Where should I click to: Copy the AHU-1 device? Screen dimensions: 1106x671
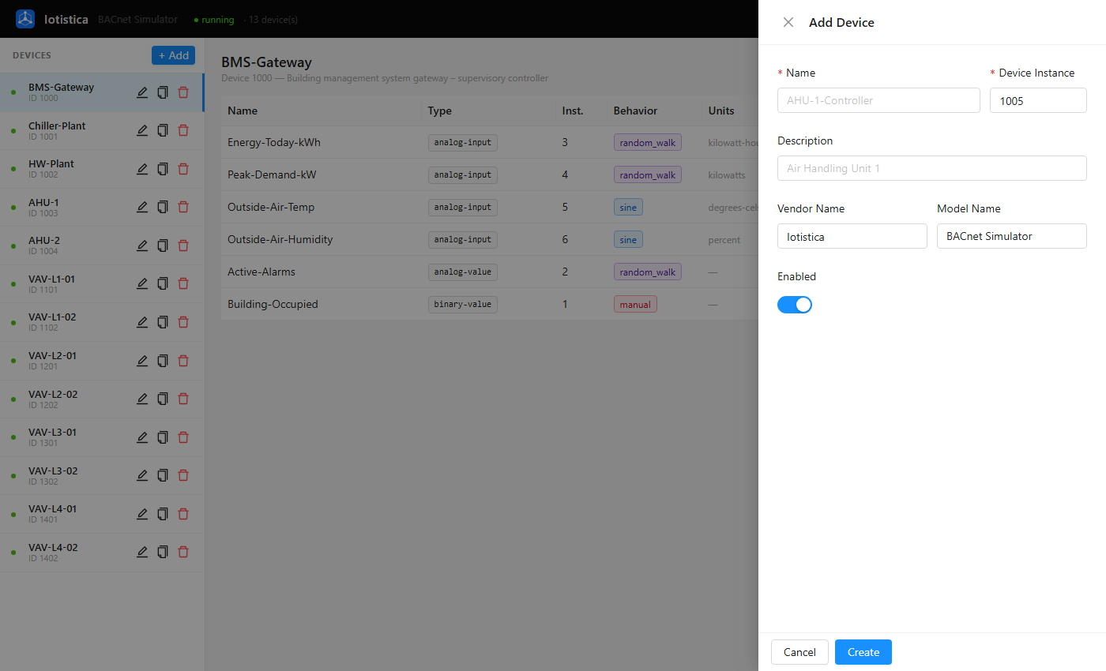point(163,207)
